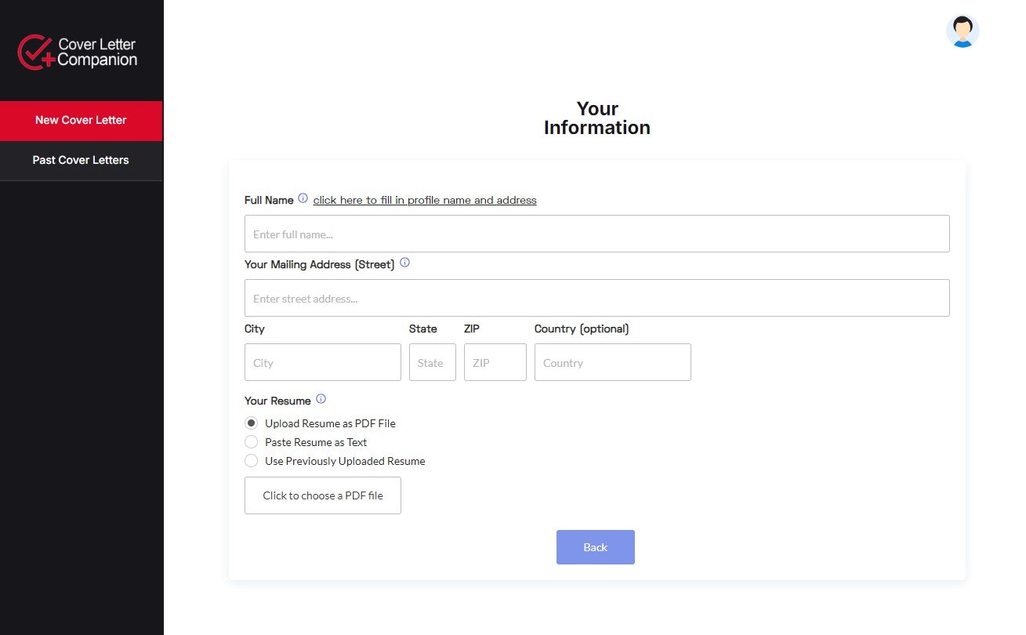Click the fill in profile name link
The height and width of the screenshot is (635, 1026).
point(425,200)
